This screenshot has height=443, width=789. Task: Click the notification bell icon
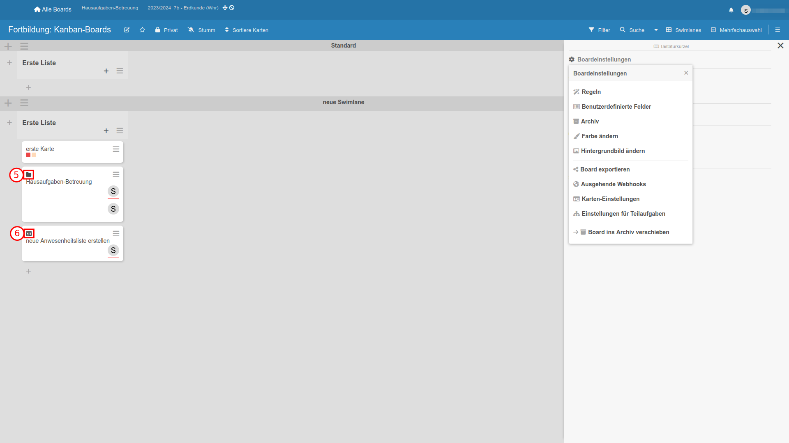click(x=731, y=10)
